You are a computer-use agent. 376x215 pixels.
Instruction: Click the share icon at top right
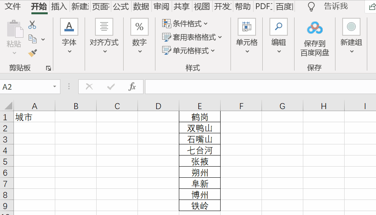pyautogui.click(x=372, y=7)
